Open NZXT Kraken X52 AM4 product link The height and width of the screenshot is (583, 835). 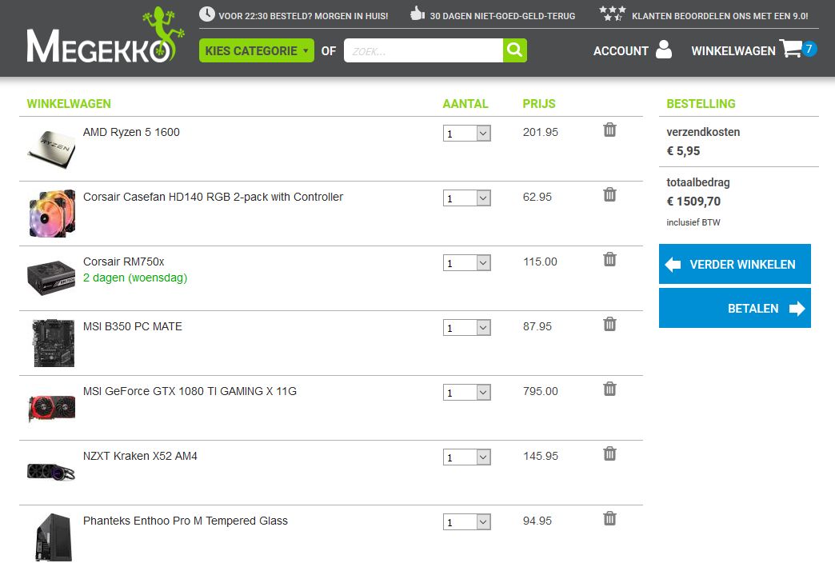click(x=140, y=456)
